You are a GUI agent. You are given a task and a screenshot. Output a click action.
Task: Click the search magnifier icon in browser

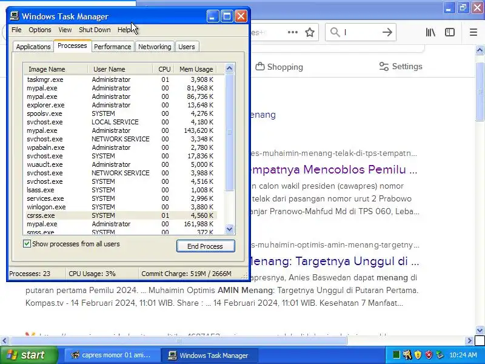pos(335,32)
